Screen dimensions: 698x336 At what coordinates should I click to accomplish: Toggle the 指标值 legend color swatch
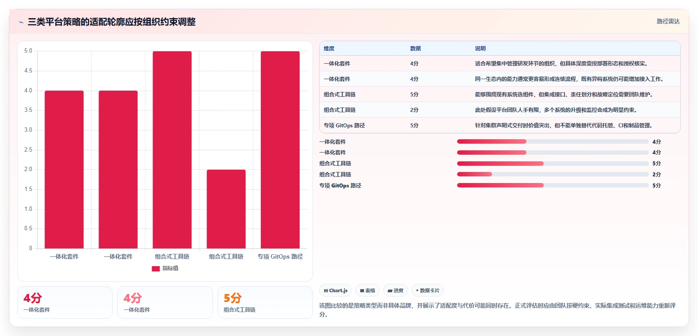click(156, 268)
